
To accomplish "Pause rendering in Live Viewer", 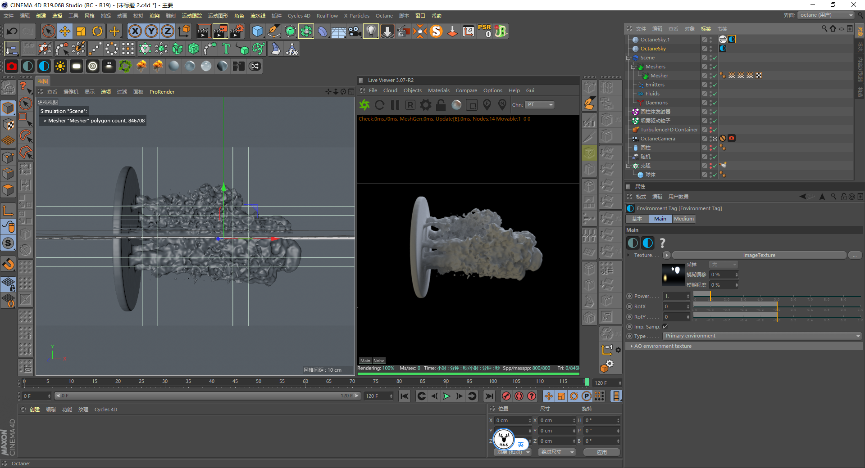I will click(395, 105).
